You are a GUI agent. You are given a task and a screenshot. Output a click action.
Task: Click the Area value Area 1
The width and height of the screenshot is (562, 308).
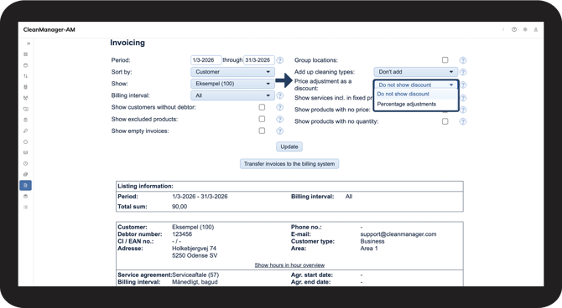369,249
